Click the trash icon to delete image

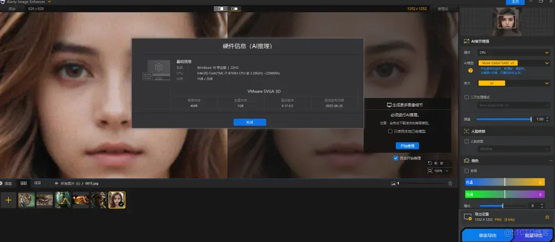coord(450,183)
